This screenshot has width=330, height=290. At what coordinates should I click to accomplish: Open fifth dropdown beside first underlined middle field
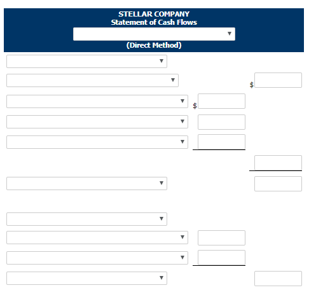(97, 142)
